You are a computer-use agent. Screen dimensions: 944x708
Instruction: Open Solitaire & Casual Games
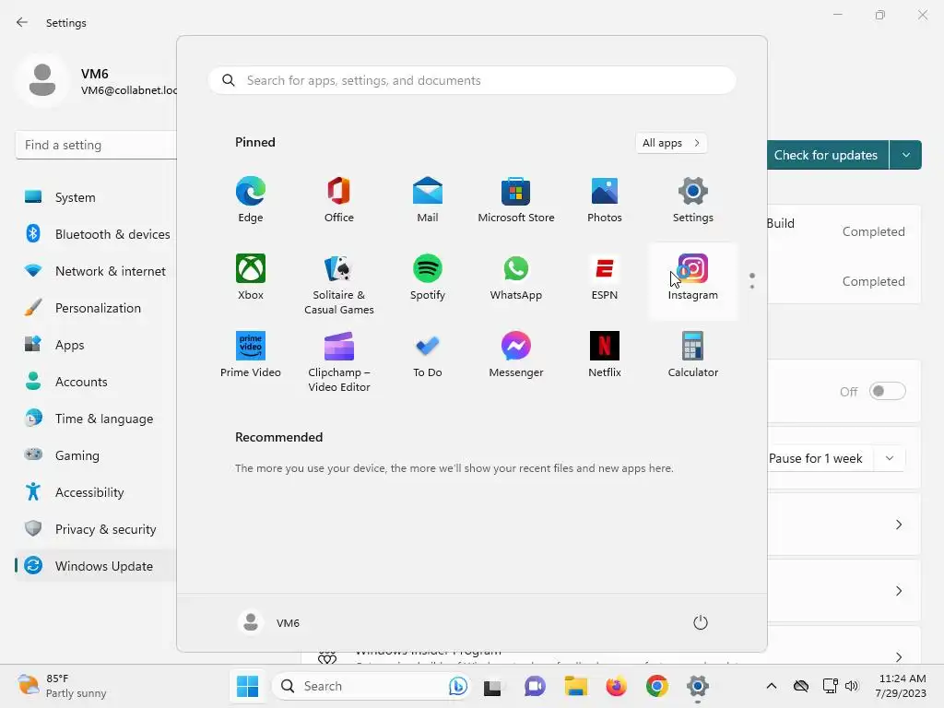point(339,284)
